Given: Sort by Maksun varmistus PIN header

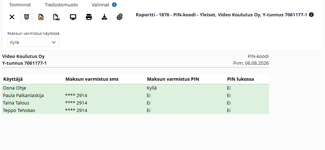Looking at the screenshot, I should [173, 79].
